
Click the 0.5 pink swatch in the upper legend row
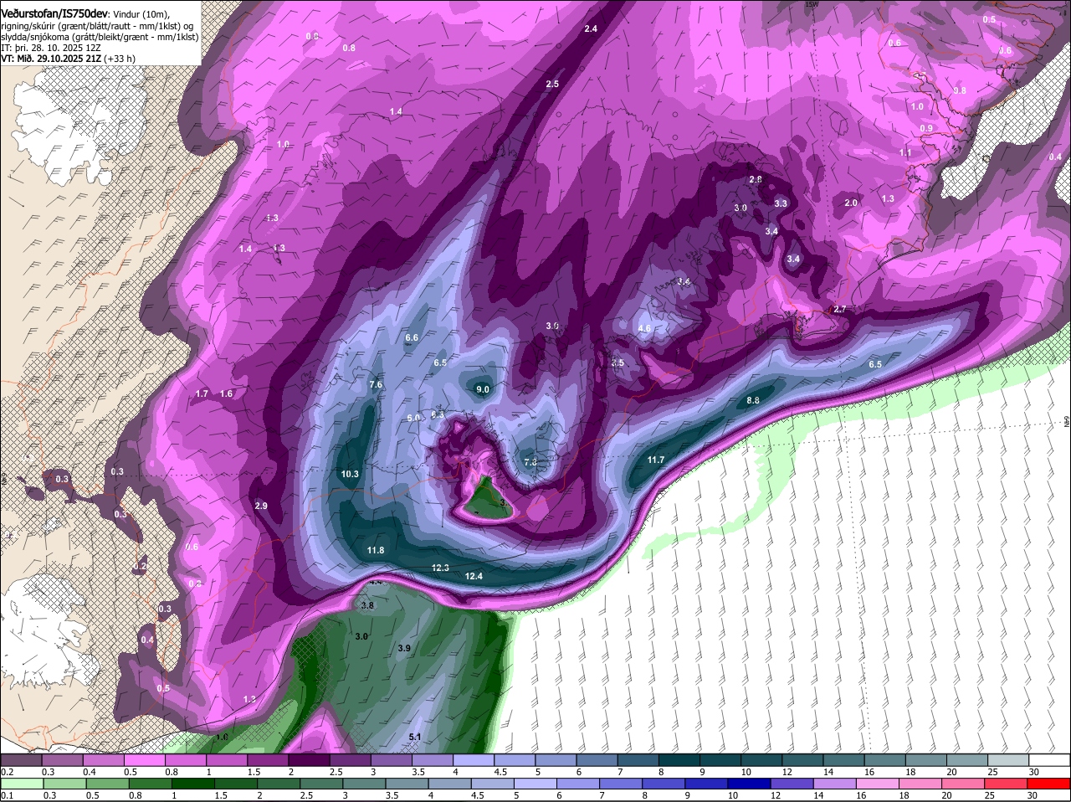pos(144,759)
